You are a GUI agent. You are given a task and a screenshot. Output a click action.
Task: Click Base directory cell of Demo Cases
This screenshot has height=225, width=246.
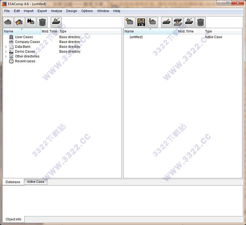(70, 52)
